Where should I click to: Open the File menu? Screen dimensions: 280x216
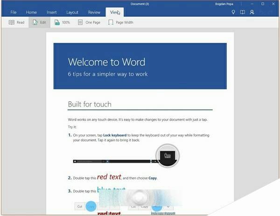pyautogui.click(x=14, y=12)
